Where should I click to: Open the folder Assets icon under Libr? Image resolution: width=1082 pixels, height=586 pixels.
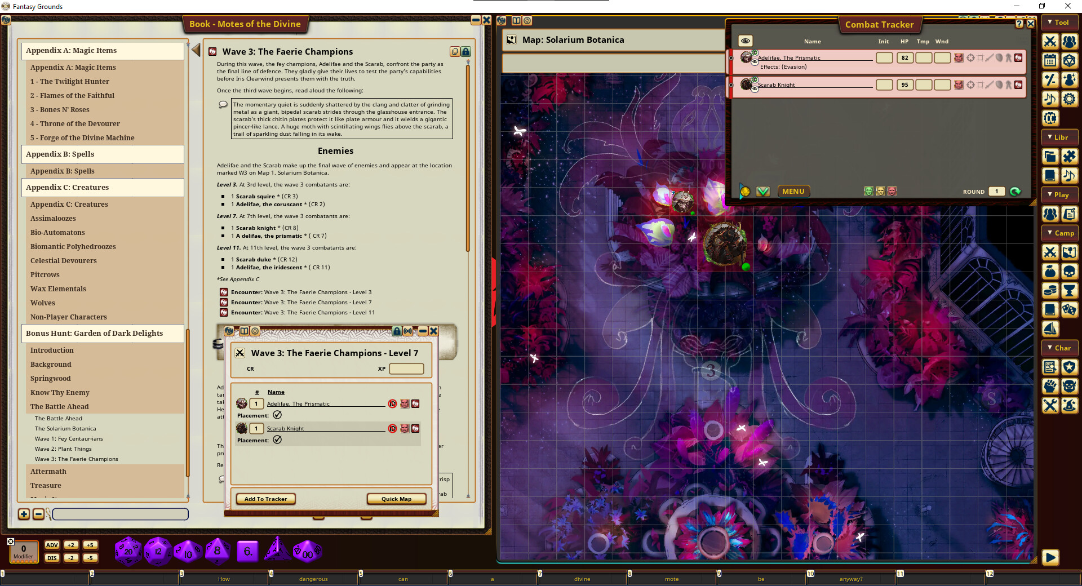tap(1050, 157)
